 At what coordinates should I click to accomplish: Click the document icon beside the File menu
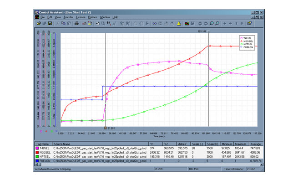click(37, 17)
